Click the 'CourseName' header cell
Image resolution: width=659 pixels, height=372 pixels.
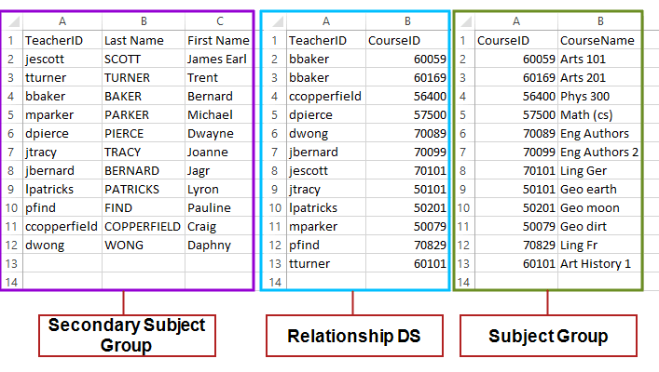[x=599, y=40]
